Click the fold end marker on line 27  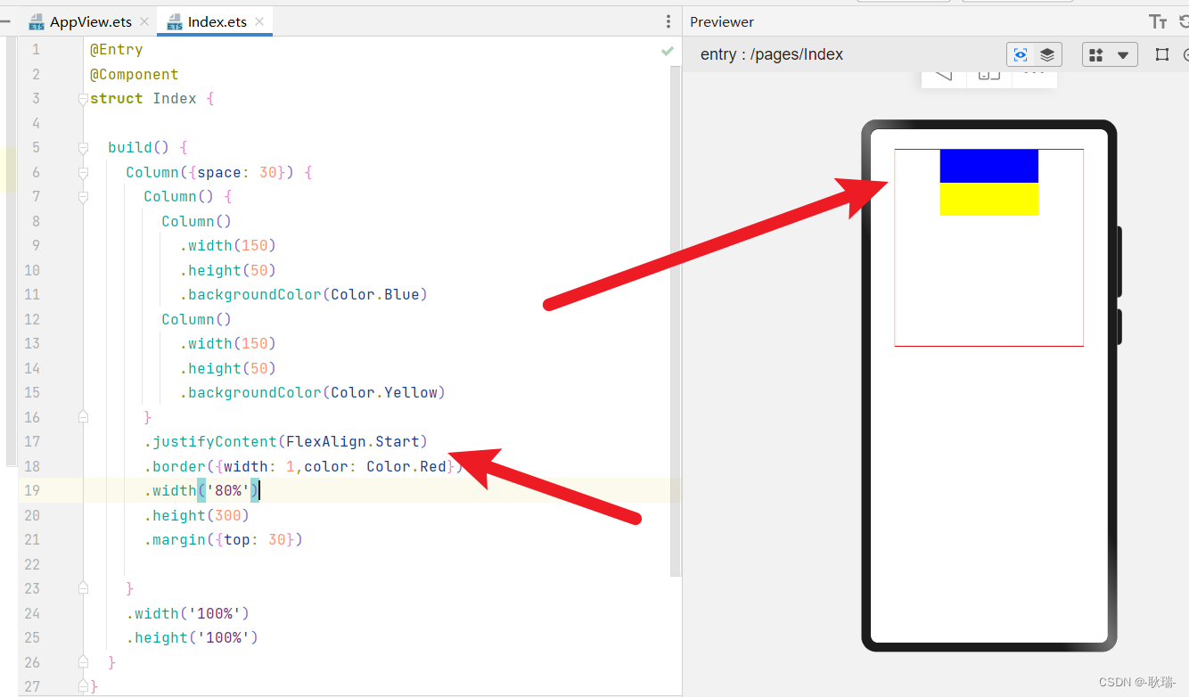tap(83, 685)
